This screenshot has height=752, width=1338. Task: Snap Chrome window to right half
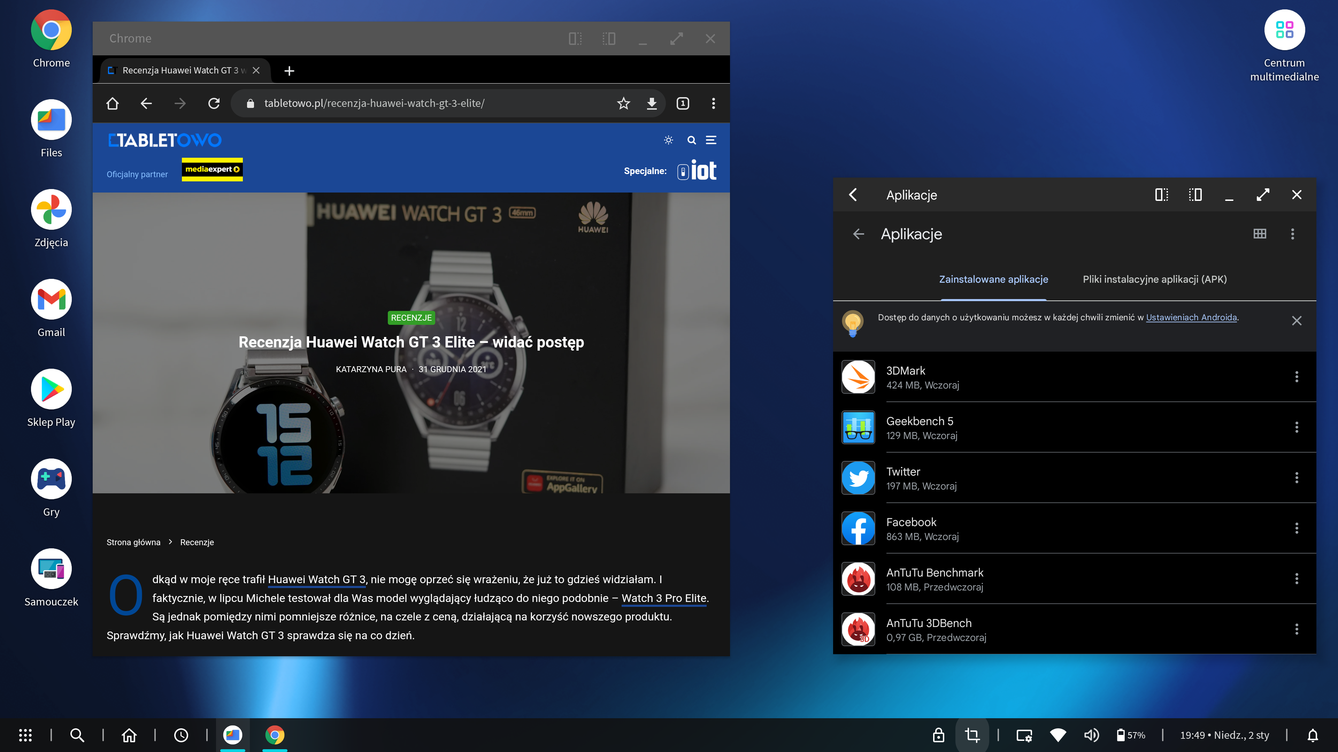point(609,38)
